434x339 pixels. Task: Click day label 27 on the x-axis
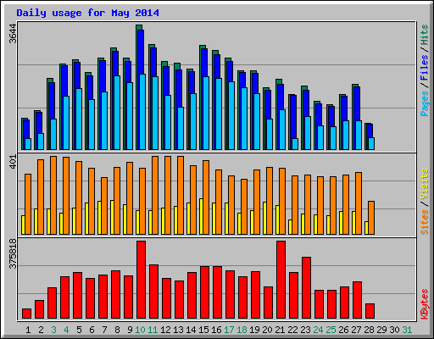pos(356,330)
